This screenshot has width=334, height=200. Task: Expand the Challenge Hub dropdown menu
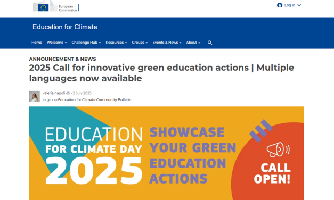click(x=86, y=43)
